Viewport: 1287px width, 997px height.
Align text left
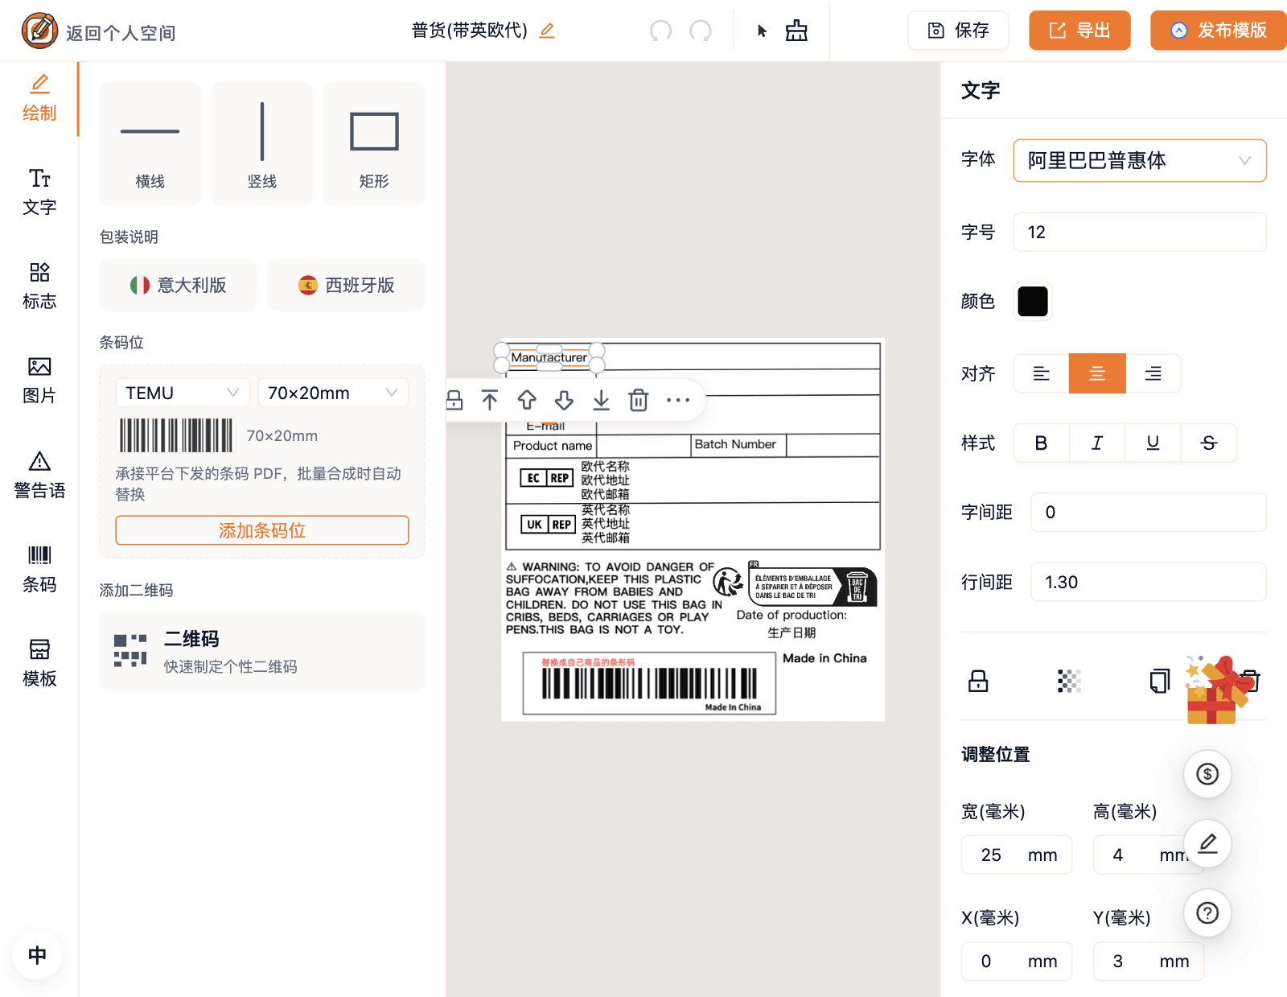(1041, 373)
